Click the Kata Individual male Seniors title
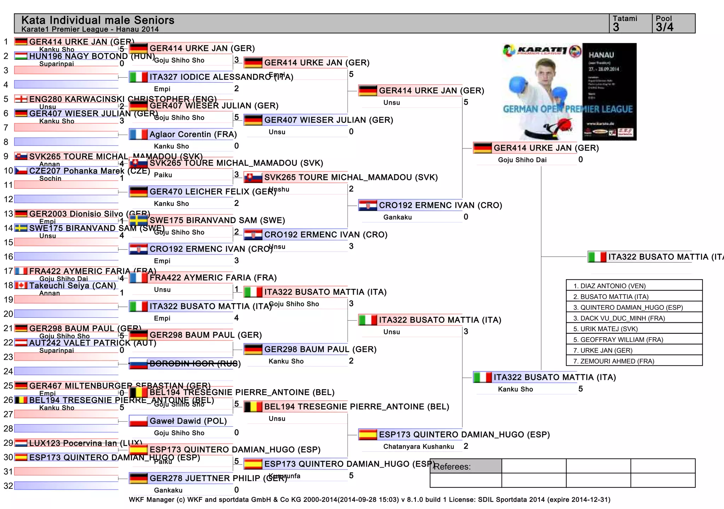The image size is (724, 509). pyautogui.click(x=98, y=20)
